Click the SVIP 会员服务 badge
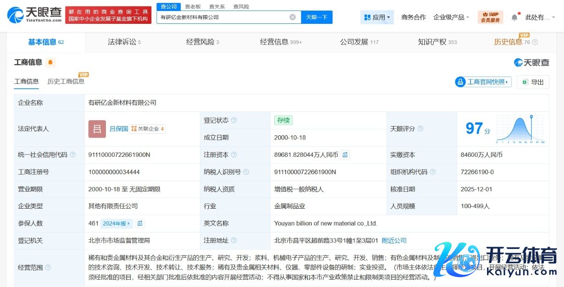 click(490, 17)
